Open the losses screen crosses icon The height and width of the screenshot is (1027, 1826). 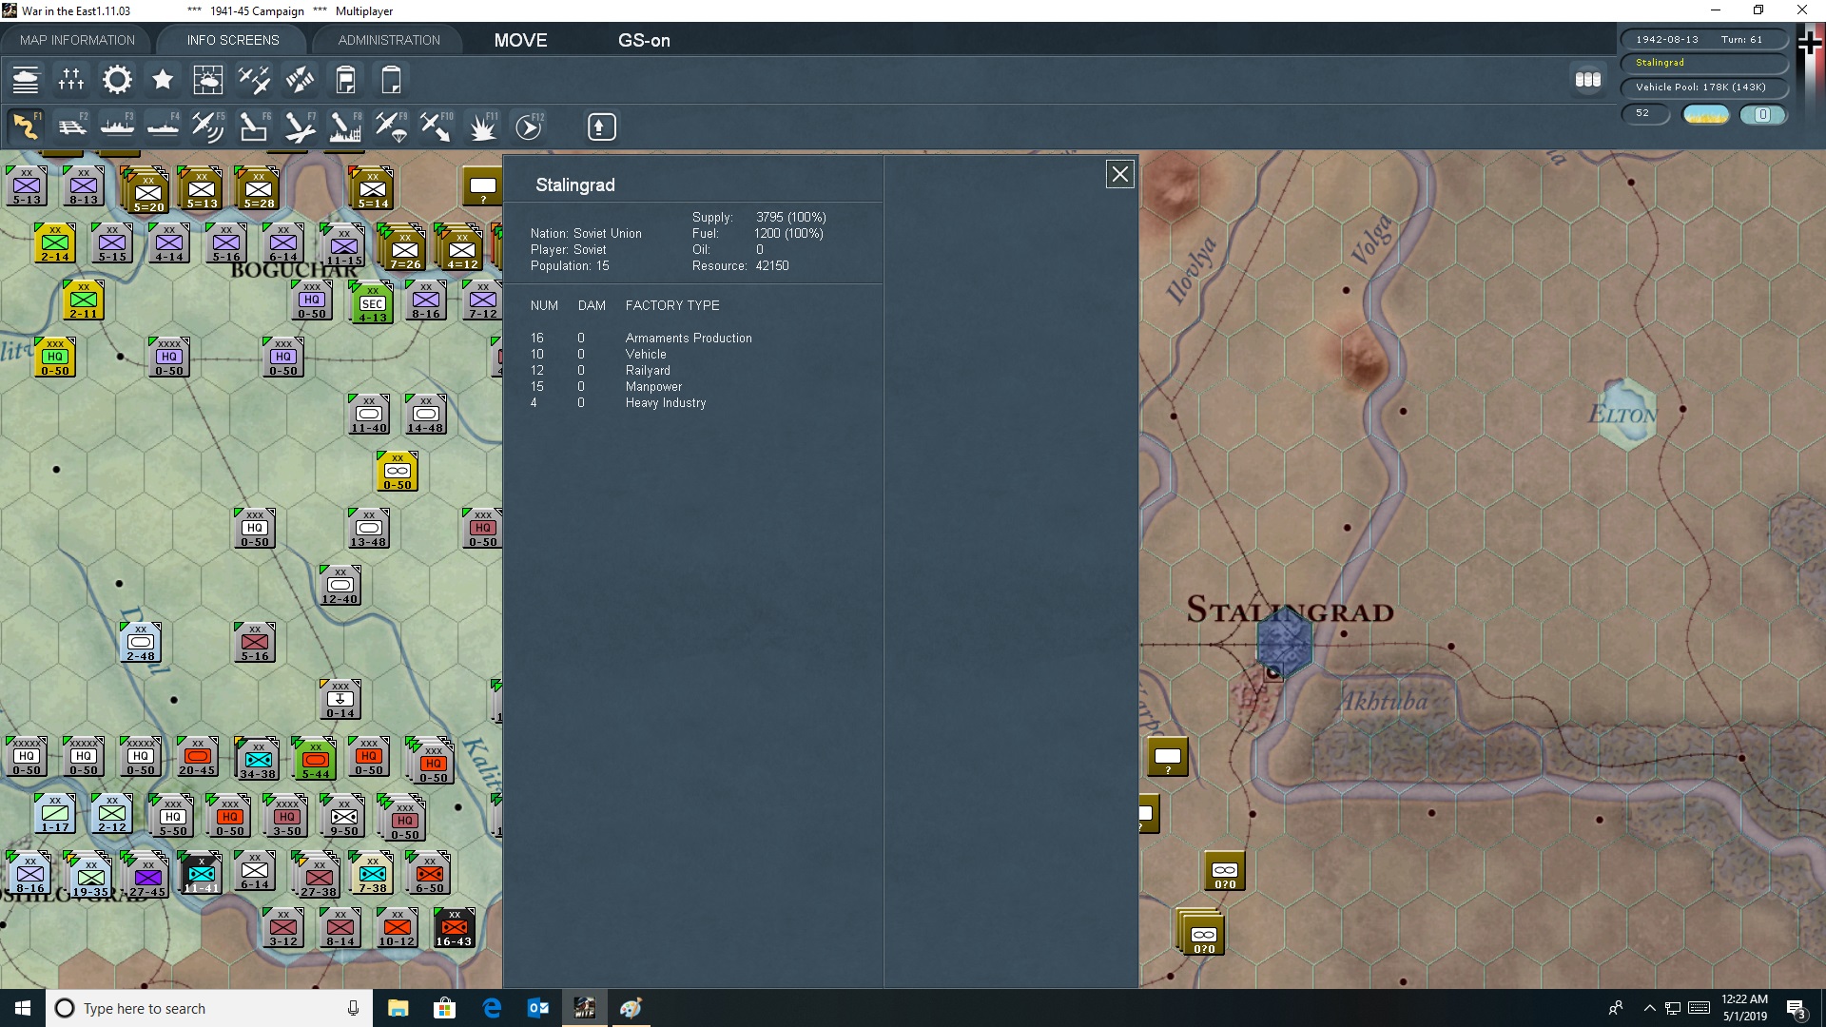point(71,80)
